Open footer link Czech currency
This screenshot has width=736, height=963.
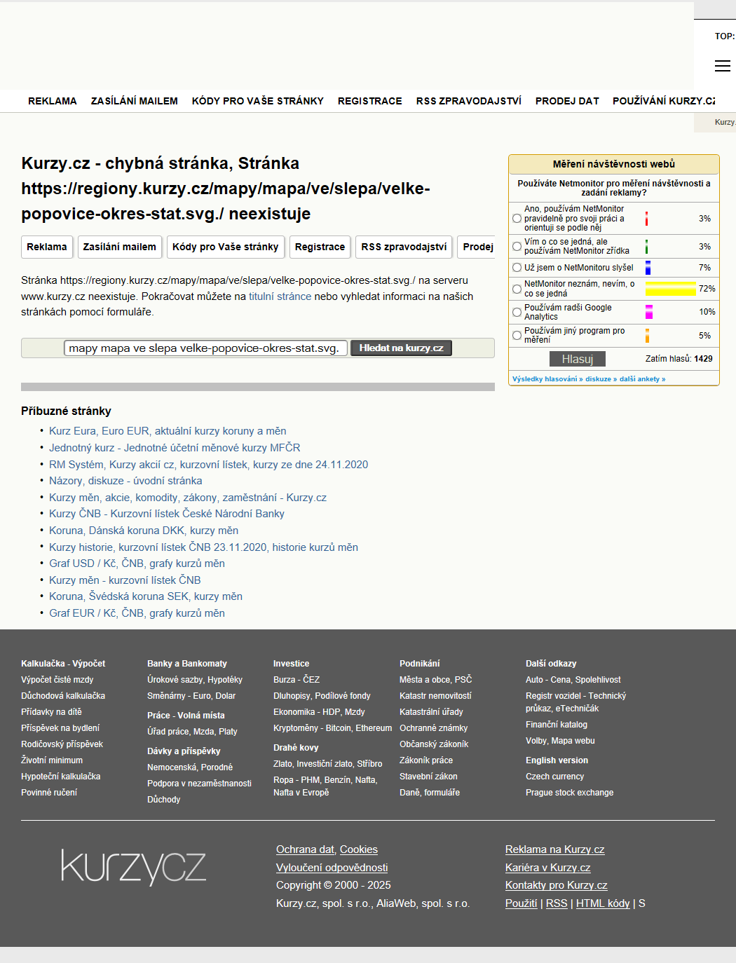554,777
